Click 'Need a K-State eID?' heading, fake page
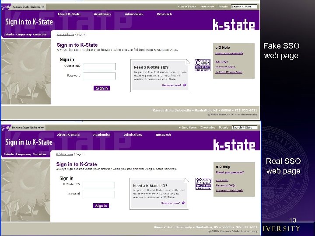 pyautogui.click(x=151, y=67)
